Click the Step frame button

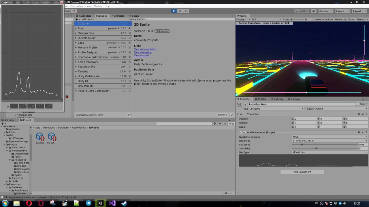(187, 11)
